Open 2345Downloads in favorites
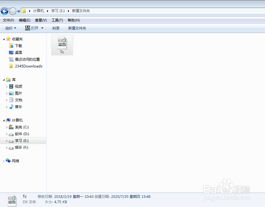This screenshot has width=265, height=207. pos(29,66)
